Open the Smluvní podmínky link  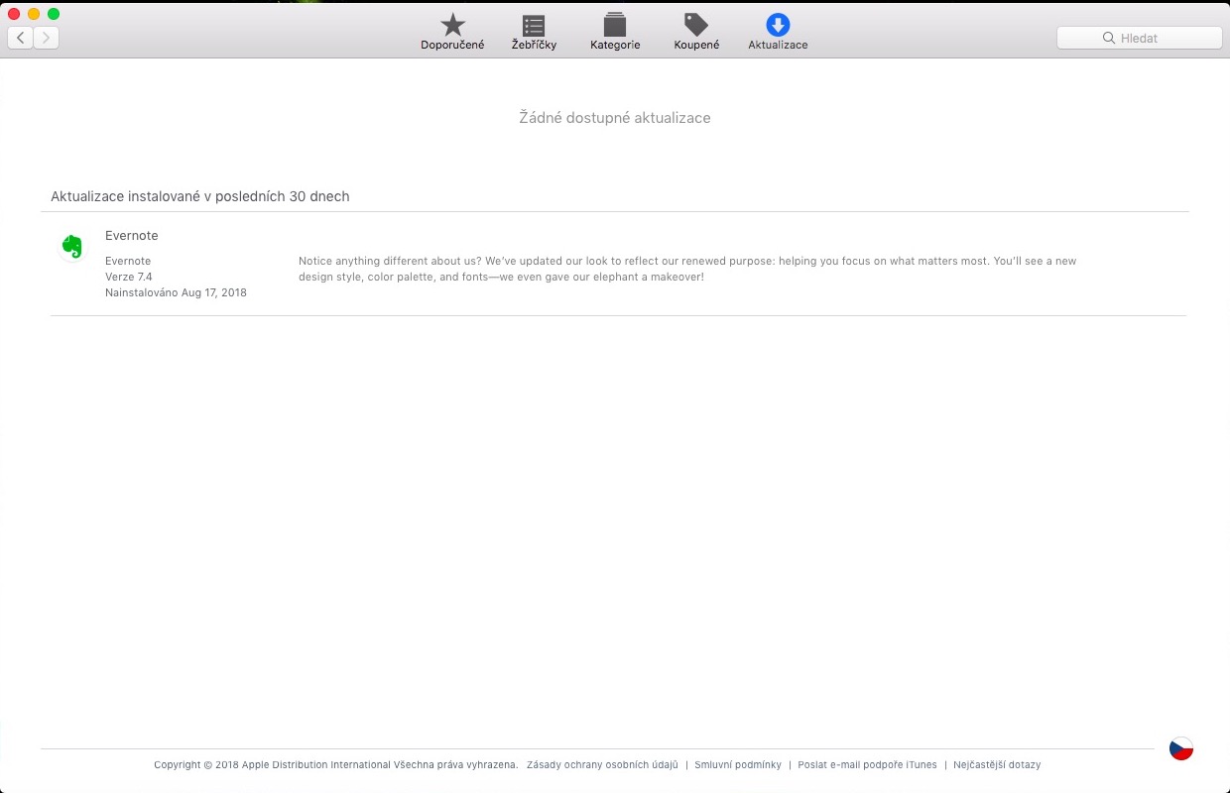coord(738,764)
